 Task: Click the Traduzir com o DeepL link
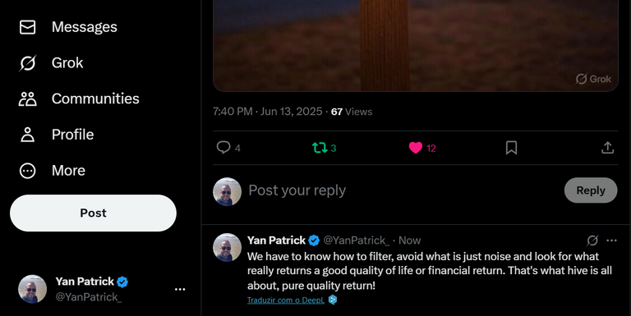coord(286,300)
